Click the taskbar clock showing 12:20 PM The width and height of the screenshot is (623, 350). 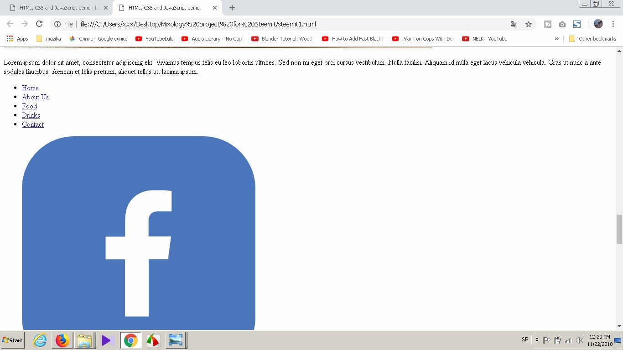tap(600, 340)
